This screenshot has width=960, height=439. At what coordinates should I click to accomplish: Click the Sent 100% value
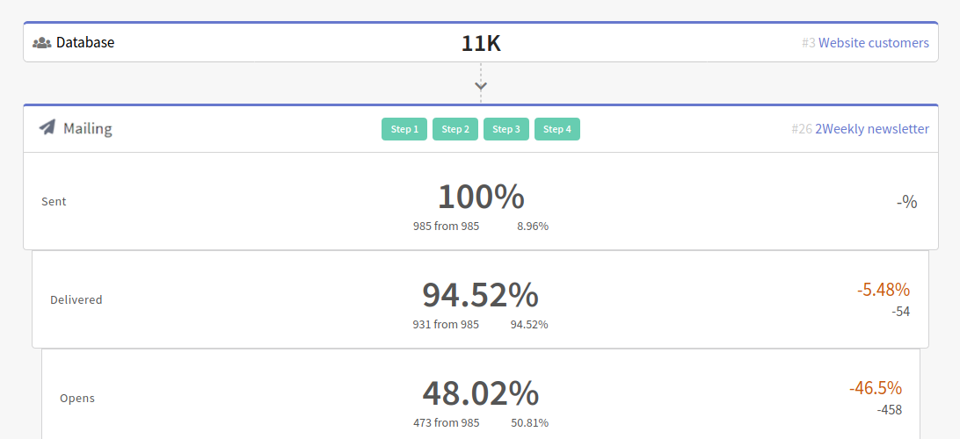(x=481, y=197)
